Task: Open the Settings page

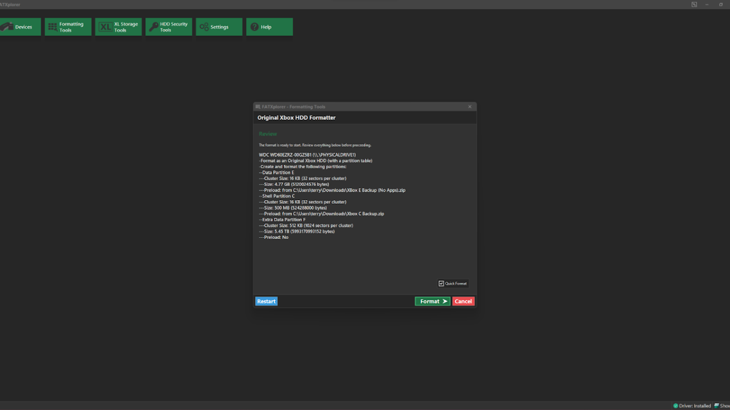Action: [219, 27]
